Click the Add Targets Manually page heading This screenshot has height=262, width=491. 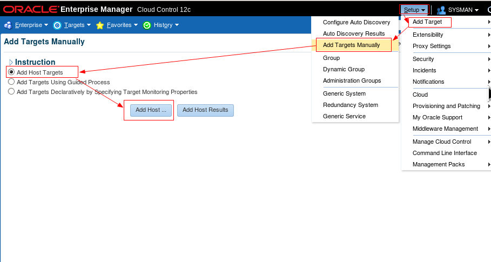click(x=44, y=42)
